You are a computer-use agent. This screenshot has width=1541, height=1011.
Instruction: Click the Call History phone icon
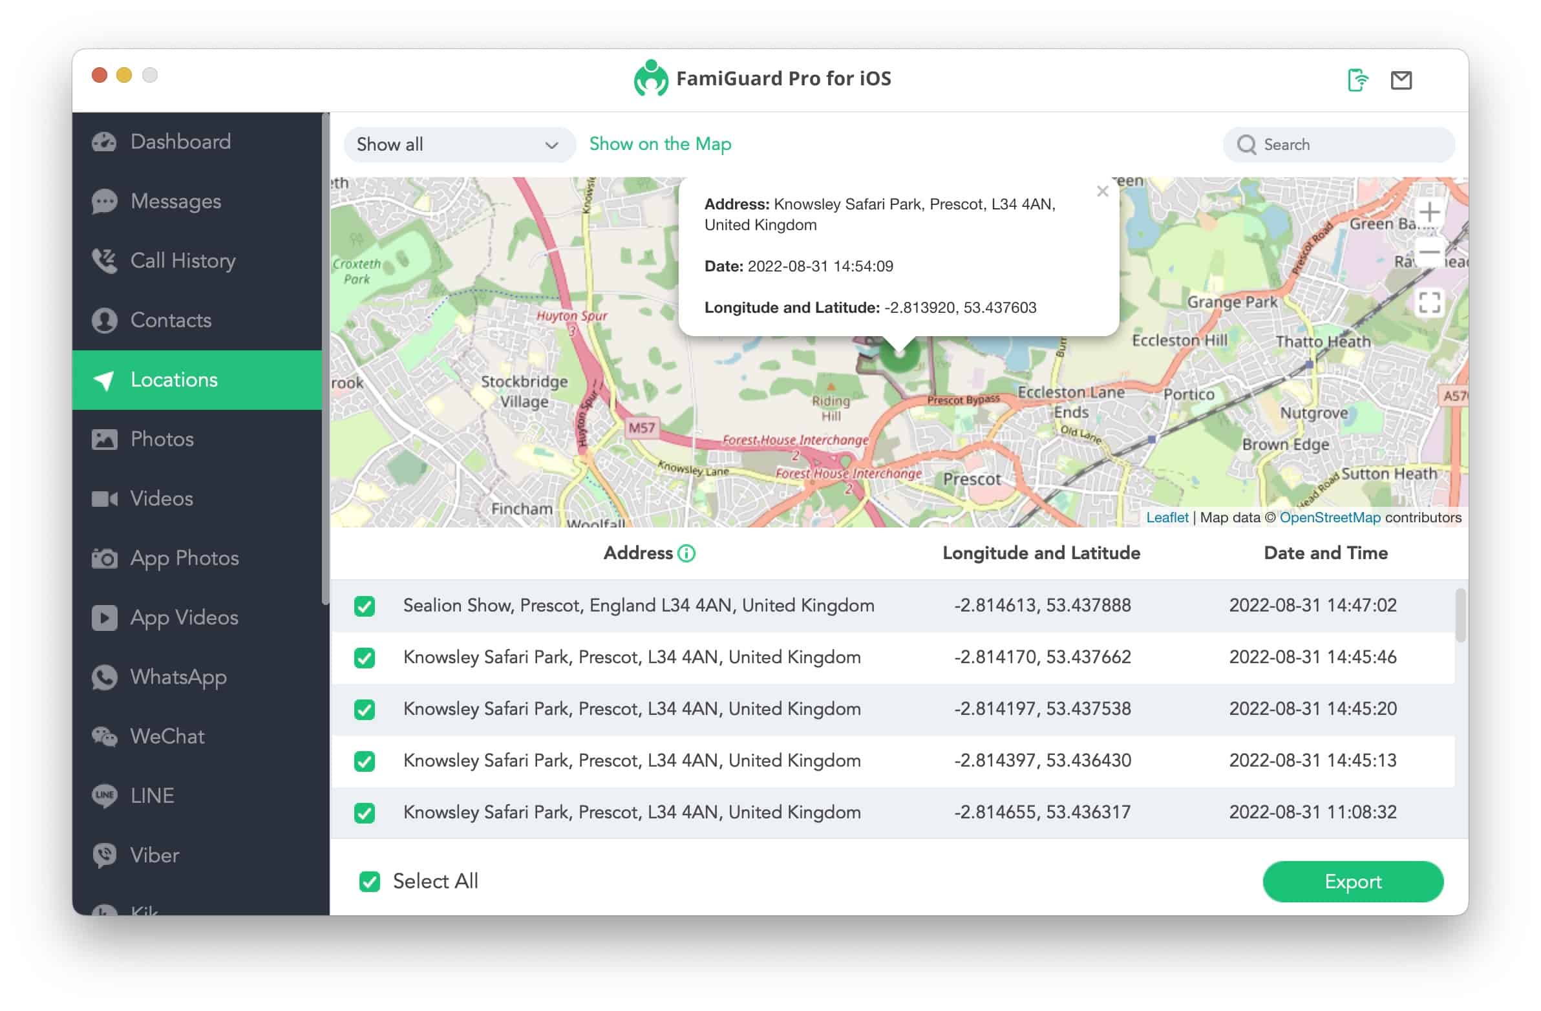pos(104,261)
